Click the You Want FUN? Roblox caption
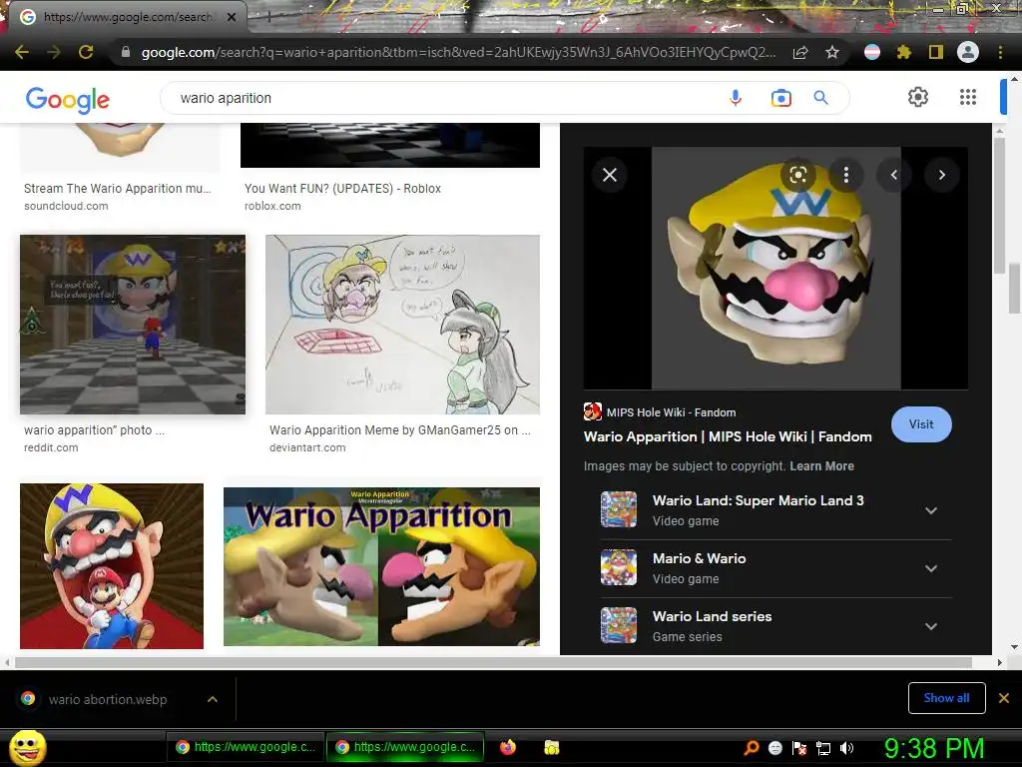The image size is (1022, 767). coord(342,189)
